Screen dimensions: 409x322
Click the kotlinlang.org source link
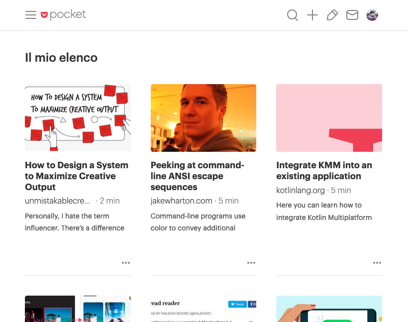301,190
